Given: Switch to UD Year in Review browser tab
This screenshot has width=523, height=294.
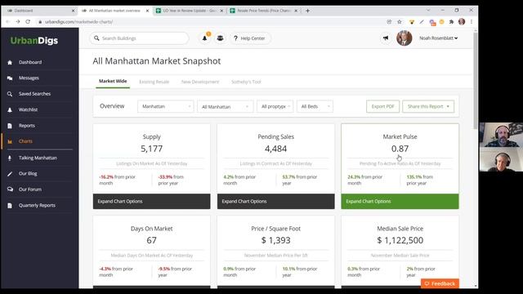Looking at the screenshot, I should [x=189, y=11].
